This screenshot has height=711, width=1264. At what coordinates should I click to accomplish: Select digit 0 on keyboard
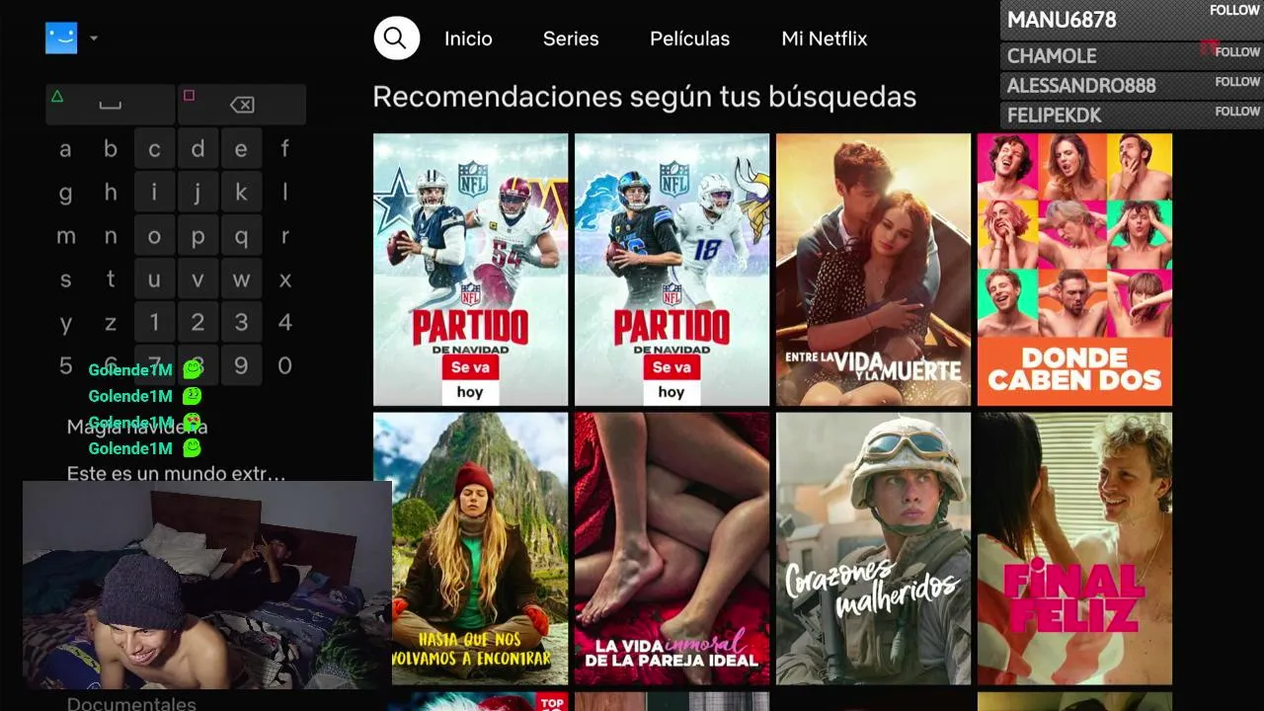pyautogui.click(x=285, y=365)
